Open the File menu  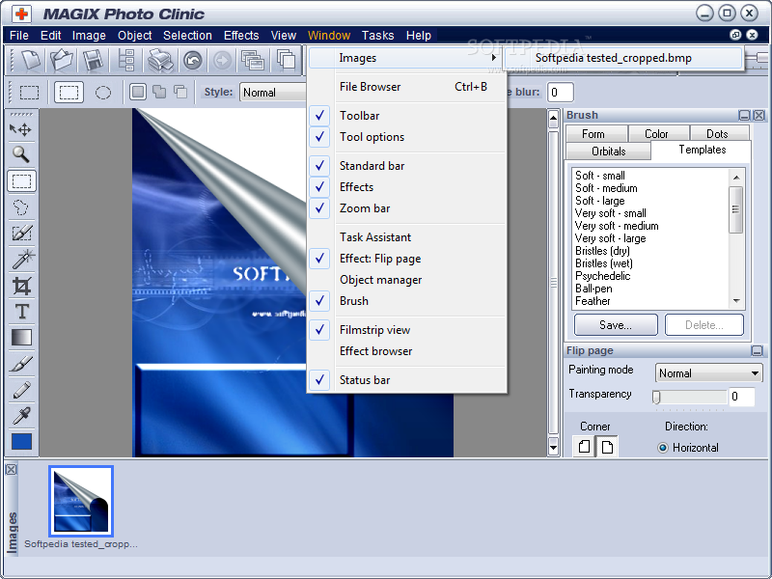pyautogui.click(x=19, y=36)
